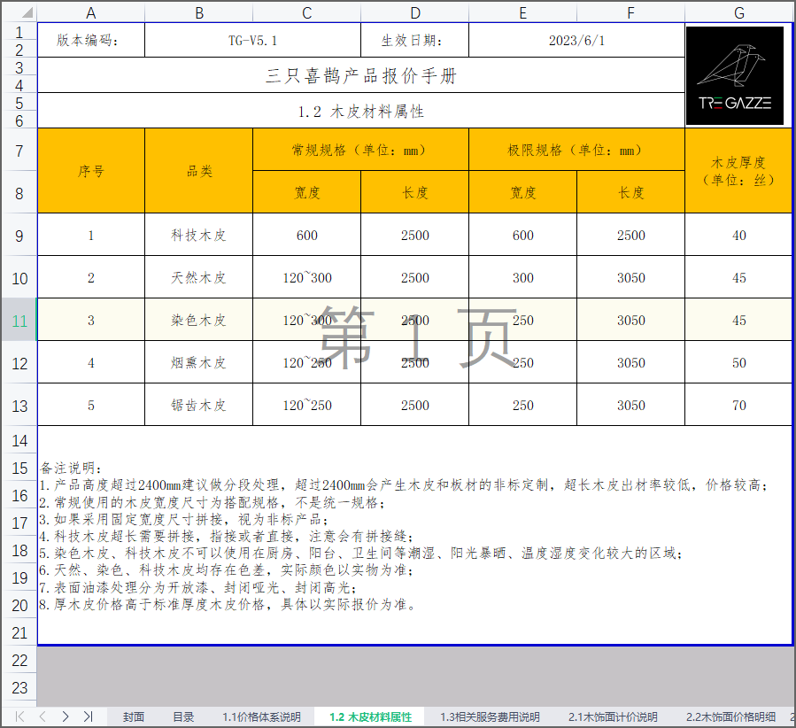796x728 pixels.
Task: Select the 极限规格（单位：mm） header
Action: coord(576,150)
